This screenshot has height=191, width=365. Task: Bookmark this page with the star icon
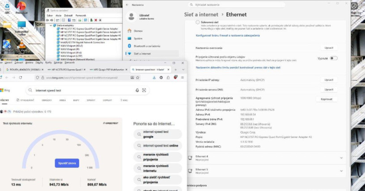coord(138,78)
